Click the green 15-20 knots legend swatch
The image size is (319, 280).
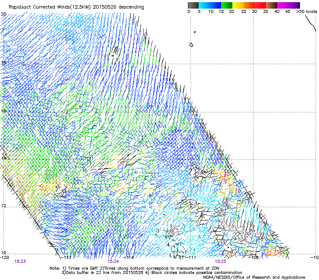pyautogui.click(x=227, y=5)
